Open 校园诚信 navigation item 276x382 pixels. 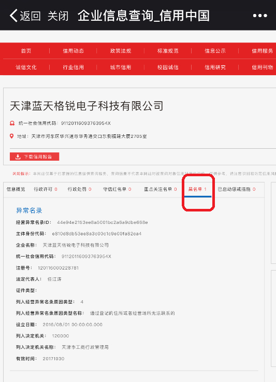[x=168, y=67]
